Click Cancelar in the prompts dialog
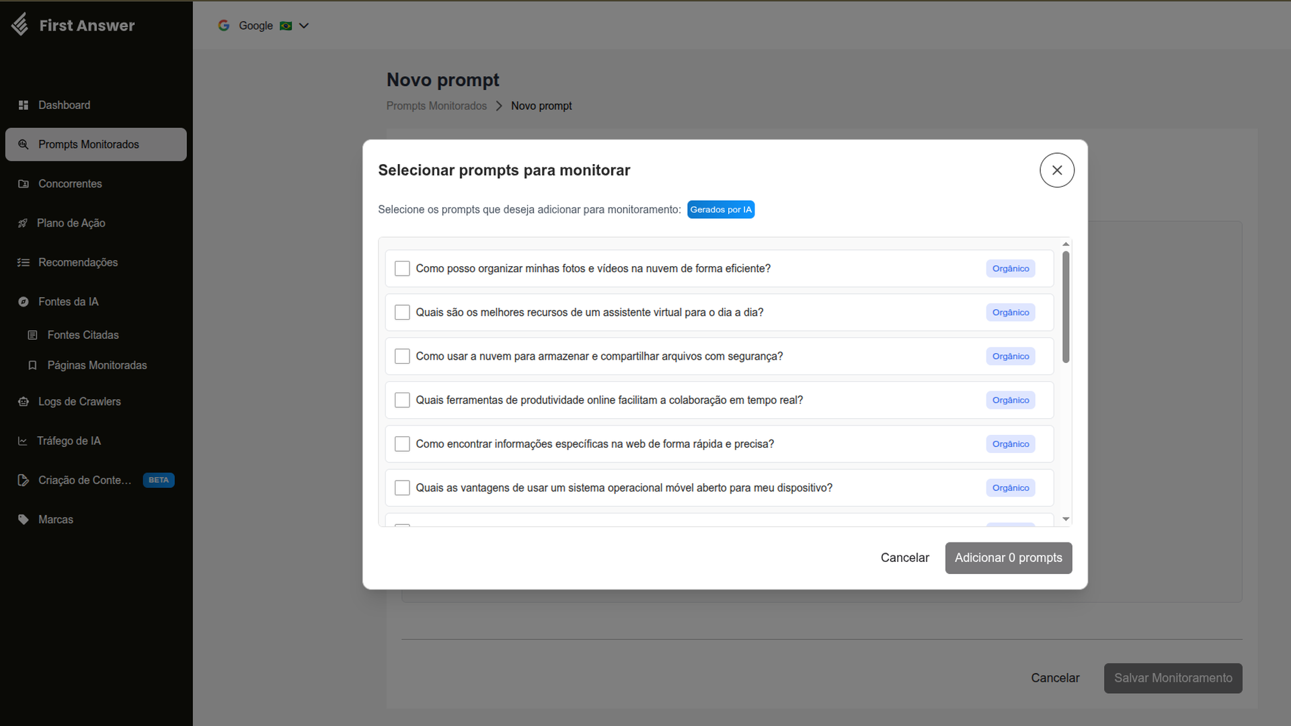This screenshot has width=1291, height=726. pyautogui.click(x=904, y=558)
